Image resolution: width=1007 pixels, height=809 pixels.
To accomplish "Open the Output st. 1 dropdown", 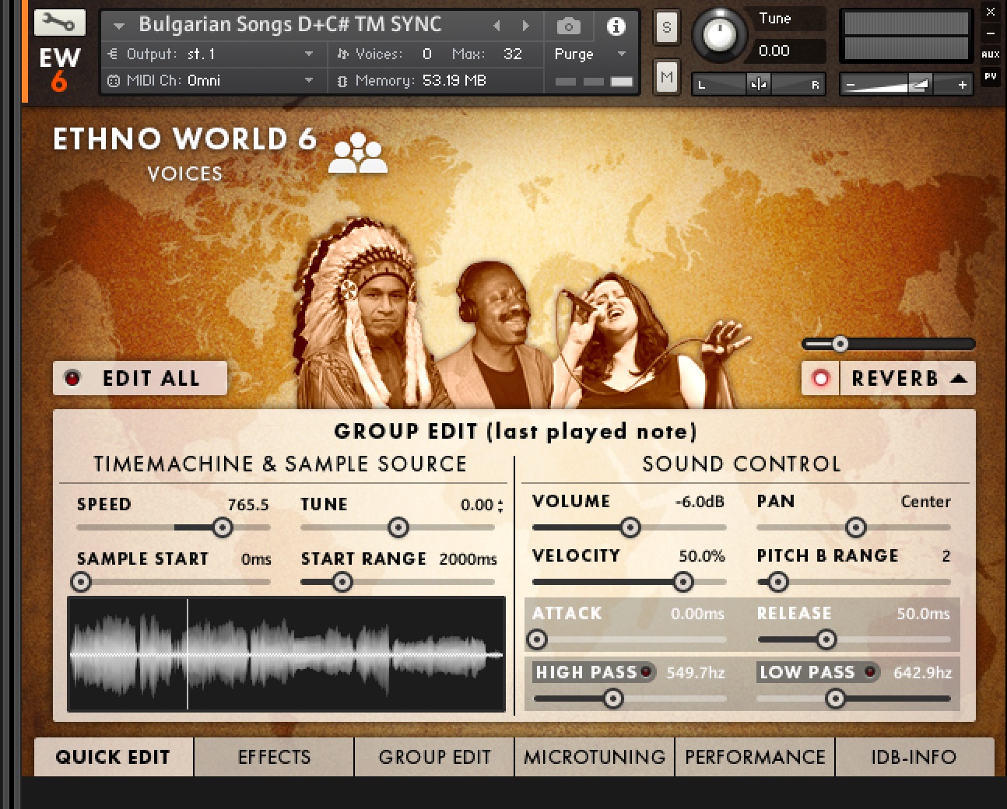I will [309, 54].
